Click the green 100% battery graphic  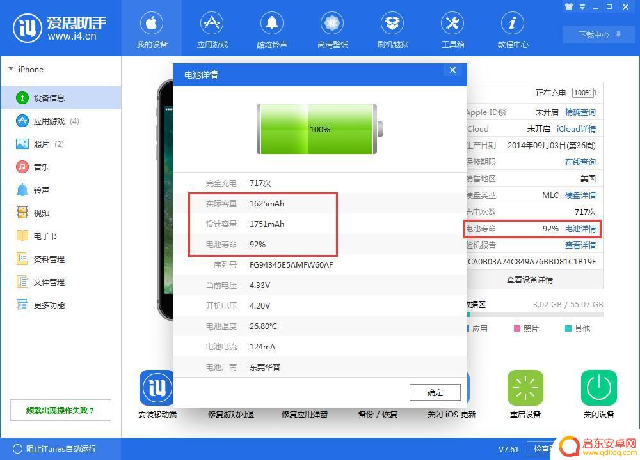pos(320,129)
